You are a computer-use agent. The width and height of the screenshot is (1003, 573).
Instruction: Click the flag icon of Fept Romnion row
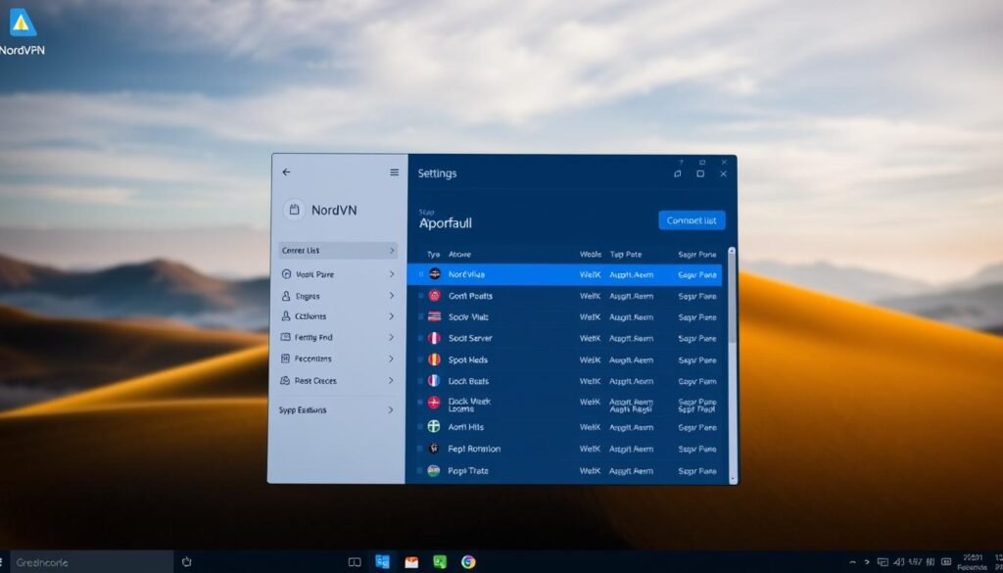pos(434,449)
